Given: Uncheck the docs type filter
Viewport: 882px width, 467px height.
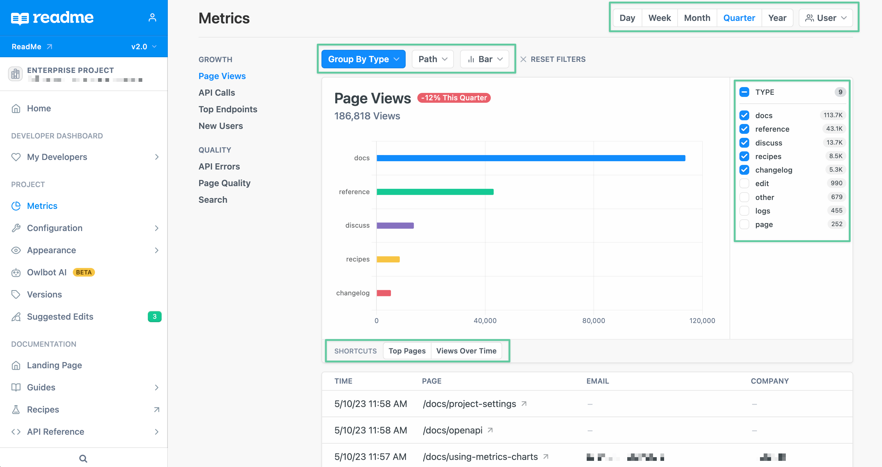Looking at the screenshot, I should [744, 115].
